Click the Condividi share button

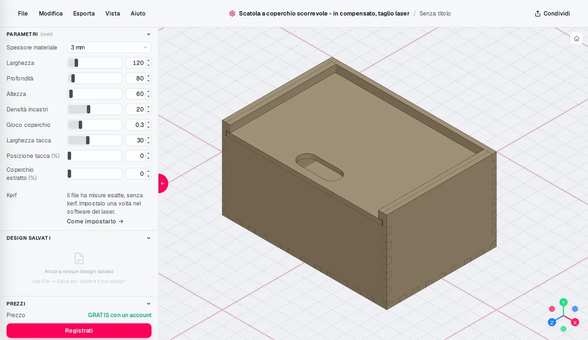(x=552, y=13)
